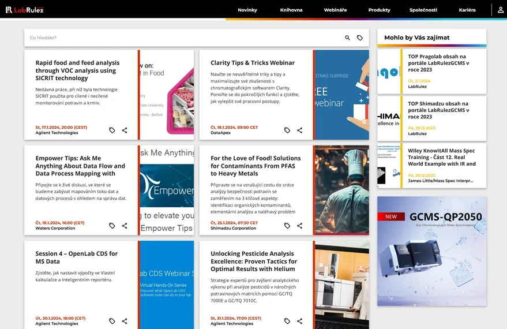
Task: Open the Webináře menu item
Action: (335, 10)
